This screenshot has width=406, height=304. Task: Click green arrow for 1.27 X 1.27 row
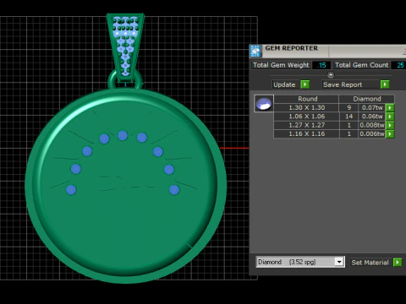click(390, 125)
